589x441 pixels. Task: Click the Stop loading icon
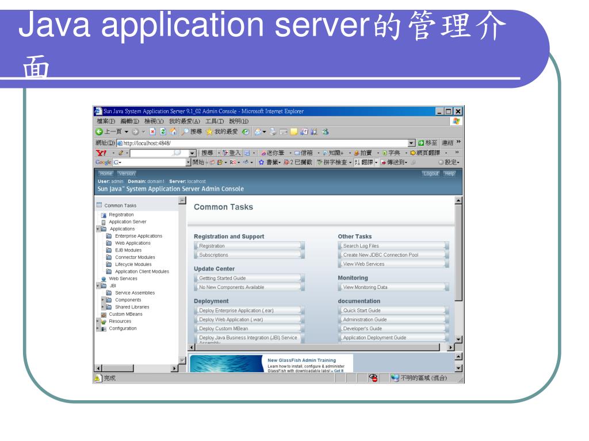(x=153, y=131)
